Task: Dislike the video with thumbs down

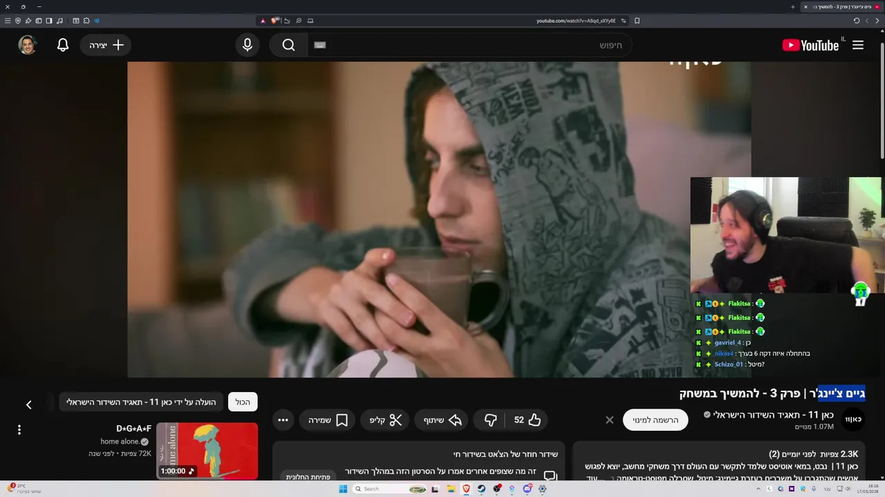Action: point(491,420)
